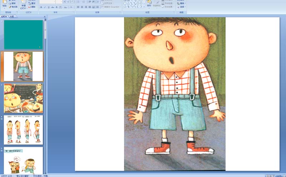Toggle underline formatting (U)
Viewport: 286px width, 177px height.
click(x=49, y=7)
